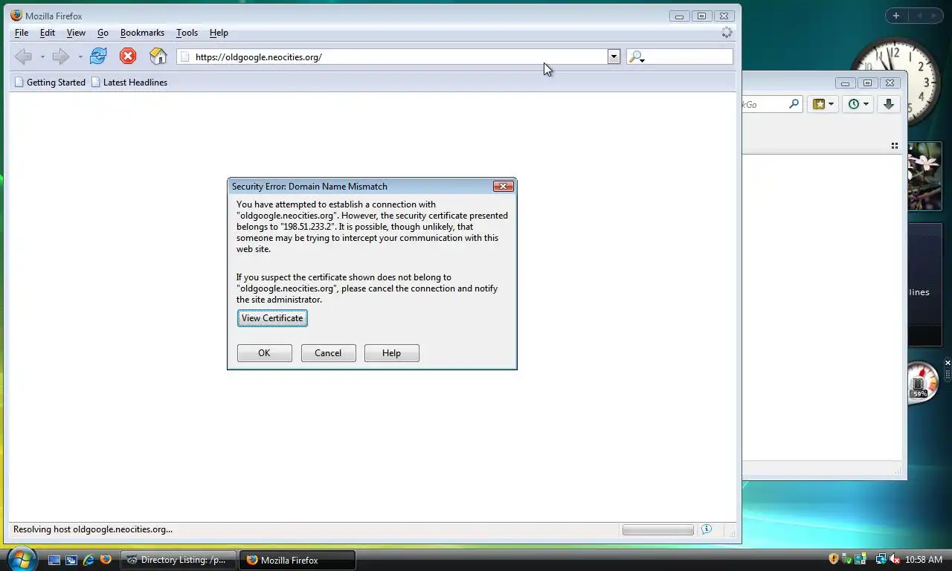
Task: Open the Back history dropdown arrow
Action: point(42,57)
